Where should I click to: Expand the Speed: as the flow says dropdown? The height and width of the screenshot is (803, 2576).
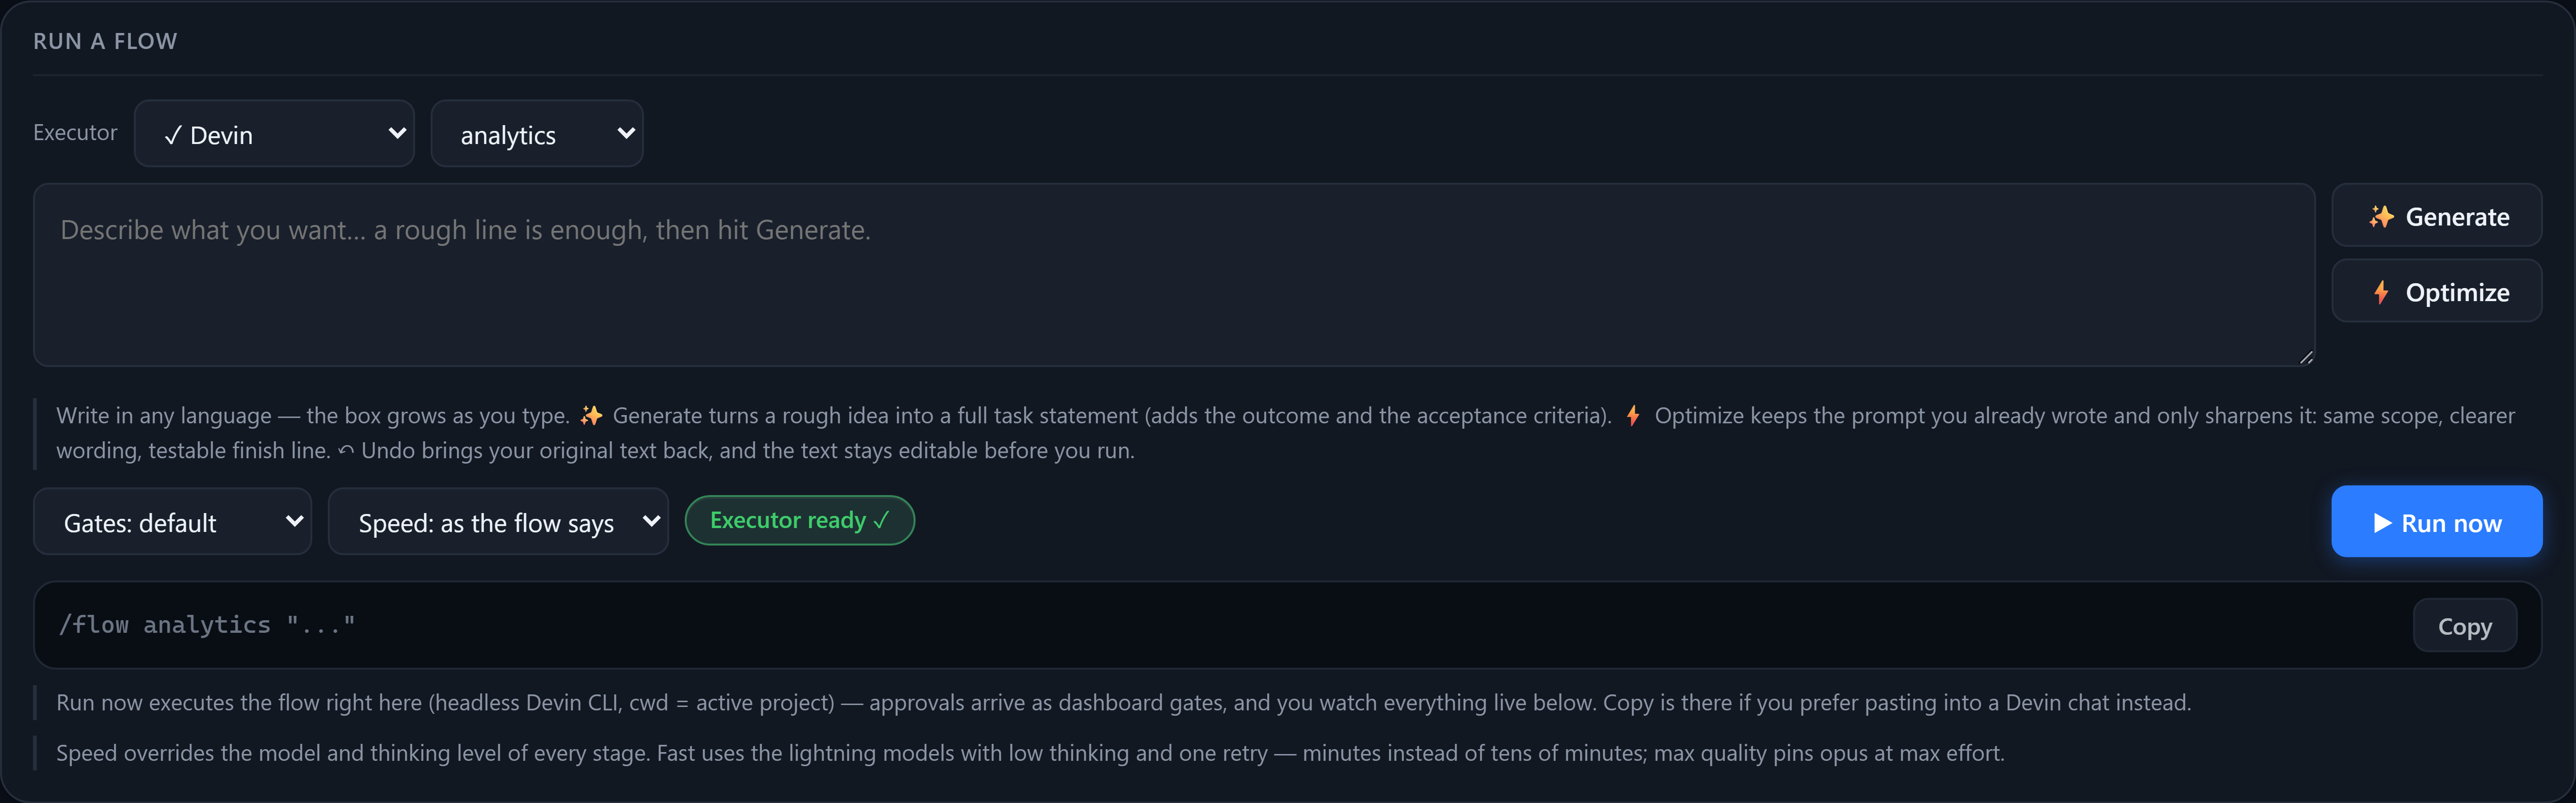point(498,521)
